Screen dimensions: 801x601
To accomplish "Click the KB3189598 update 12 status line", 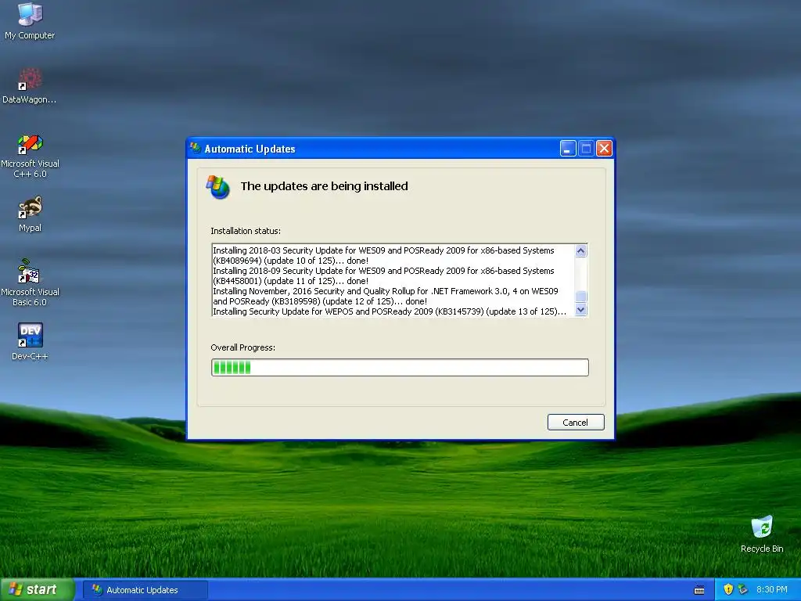I will click(386, 297).
